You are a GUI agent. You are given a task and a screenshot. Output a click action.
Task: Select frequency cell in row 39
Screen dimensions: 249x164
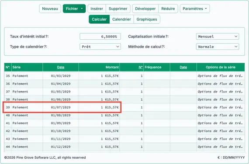point(157,107)
